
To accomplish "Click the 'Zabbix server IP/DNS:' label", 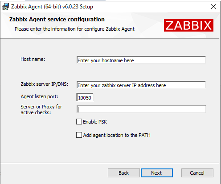I will pos(45,84).
